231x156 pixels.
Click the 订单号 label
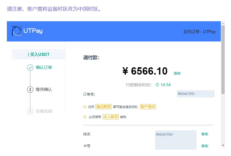(x=89, y=94)
